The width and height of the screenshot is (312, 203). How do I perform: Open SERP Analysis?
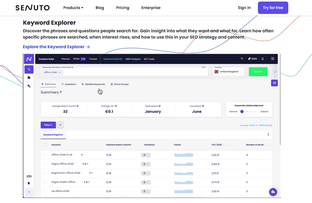pos(133,59)
